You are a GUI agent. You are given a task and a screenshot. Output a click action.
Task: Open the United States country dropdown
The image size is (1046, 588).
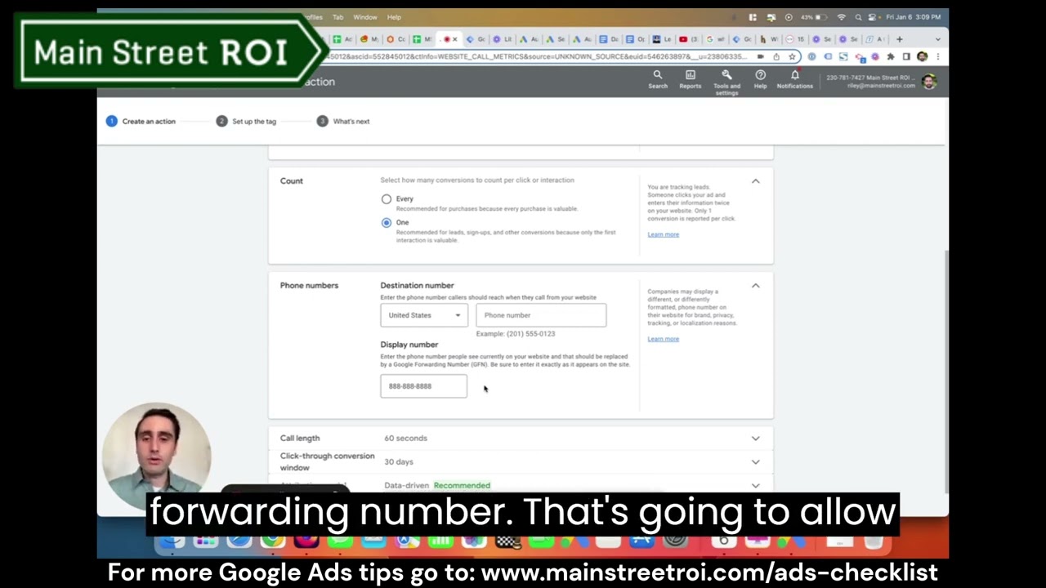pyautogui.click(x=423, y=315)
